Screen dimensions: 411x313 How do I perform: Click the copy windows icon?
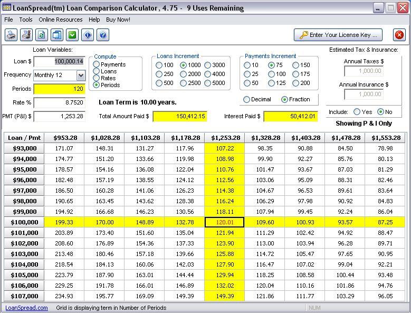point(57,35)
